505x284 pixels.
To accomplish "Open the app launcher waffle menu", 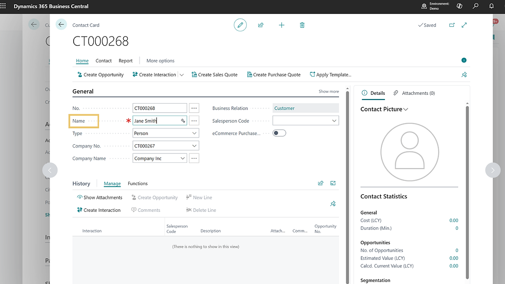I will pyautogui.click(x=3, y=6).
